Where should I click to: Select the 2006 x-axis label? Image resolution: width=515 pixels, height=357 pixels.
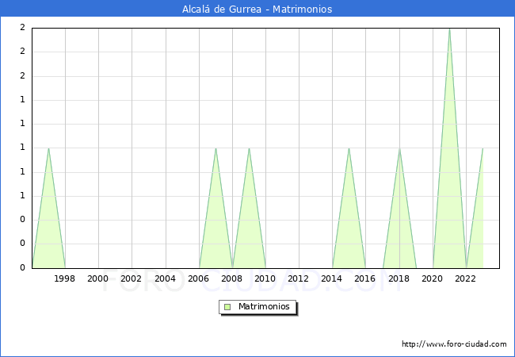click(198, 278)
